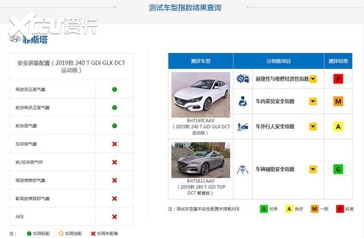Click the vehicle assist safety icon
The width and height of the screenshot is (364, 238).
[x=243, y=169]
